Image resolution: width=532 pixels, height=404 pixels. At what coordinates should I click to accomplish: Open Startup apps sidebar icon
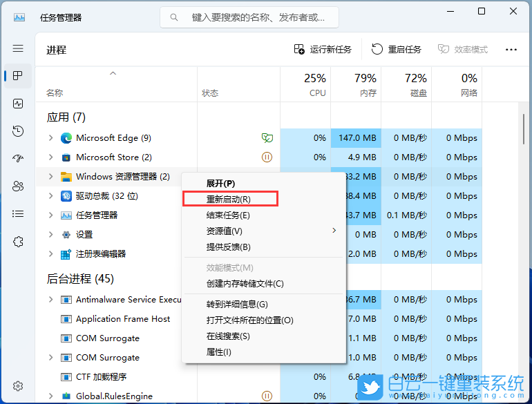(x=18, y=159)
